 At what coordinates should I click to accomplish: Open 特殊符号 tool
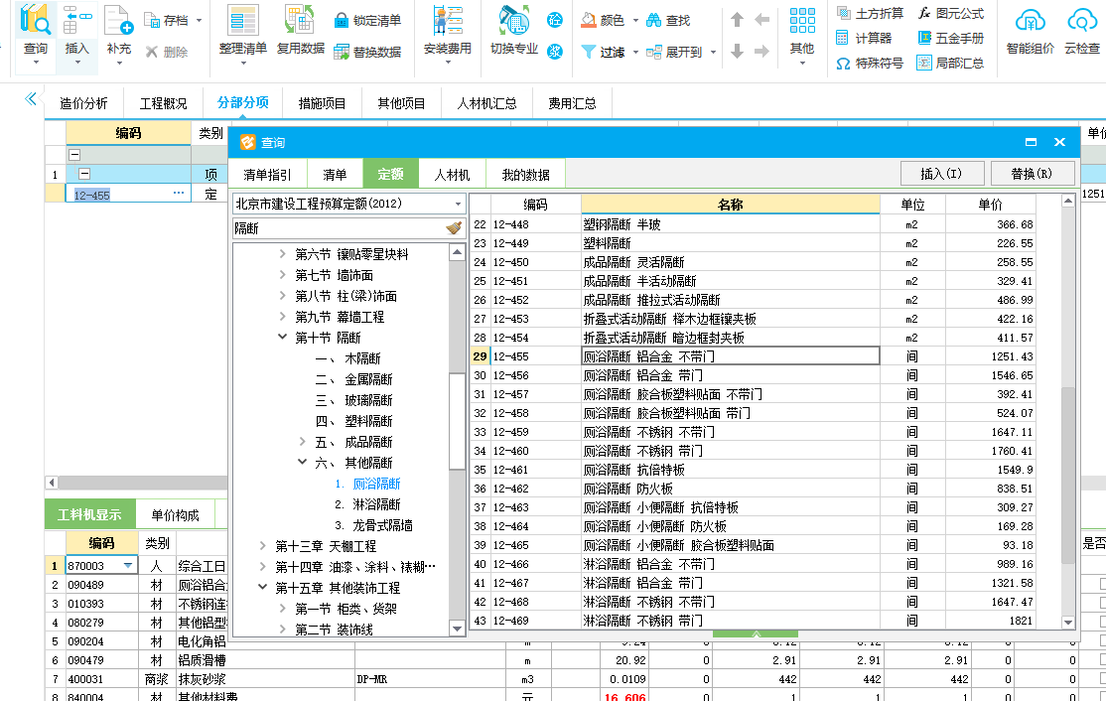[870, 63]
